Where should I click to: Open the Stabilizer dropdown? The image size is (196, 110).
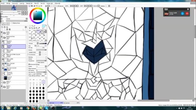pos(109,6)
